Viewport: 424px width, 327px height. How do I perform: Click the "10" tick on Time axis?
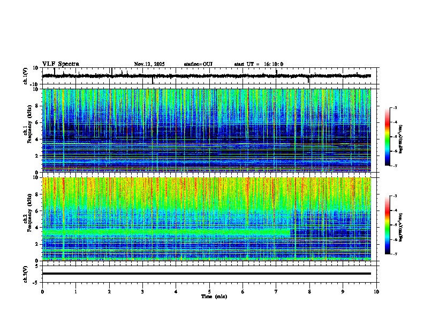376,292
